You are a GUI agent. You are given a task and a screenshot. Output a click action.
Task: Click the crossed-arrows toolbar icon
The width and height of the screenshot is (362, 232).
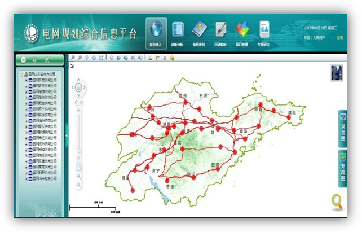tap(133, 58)
